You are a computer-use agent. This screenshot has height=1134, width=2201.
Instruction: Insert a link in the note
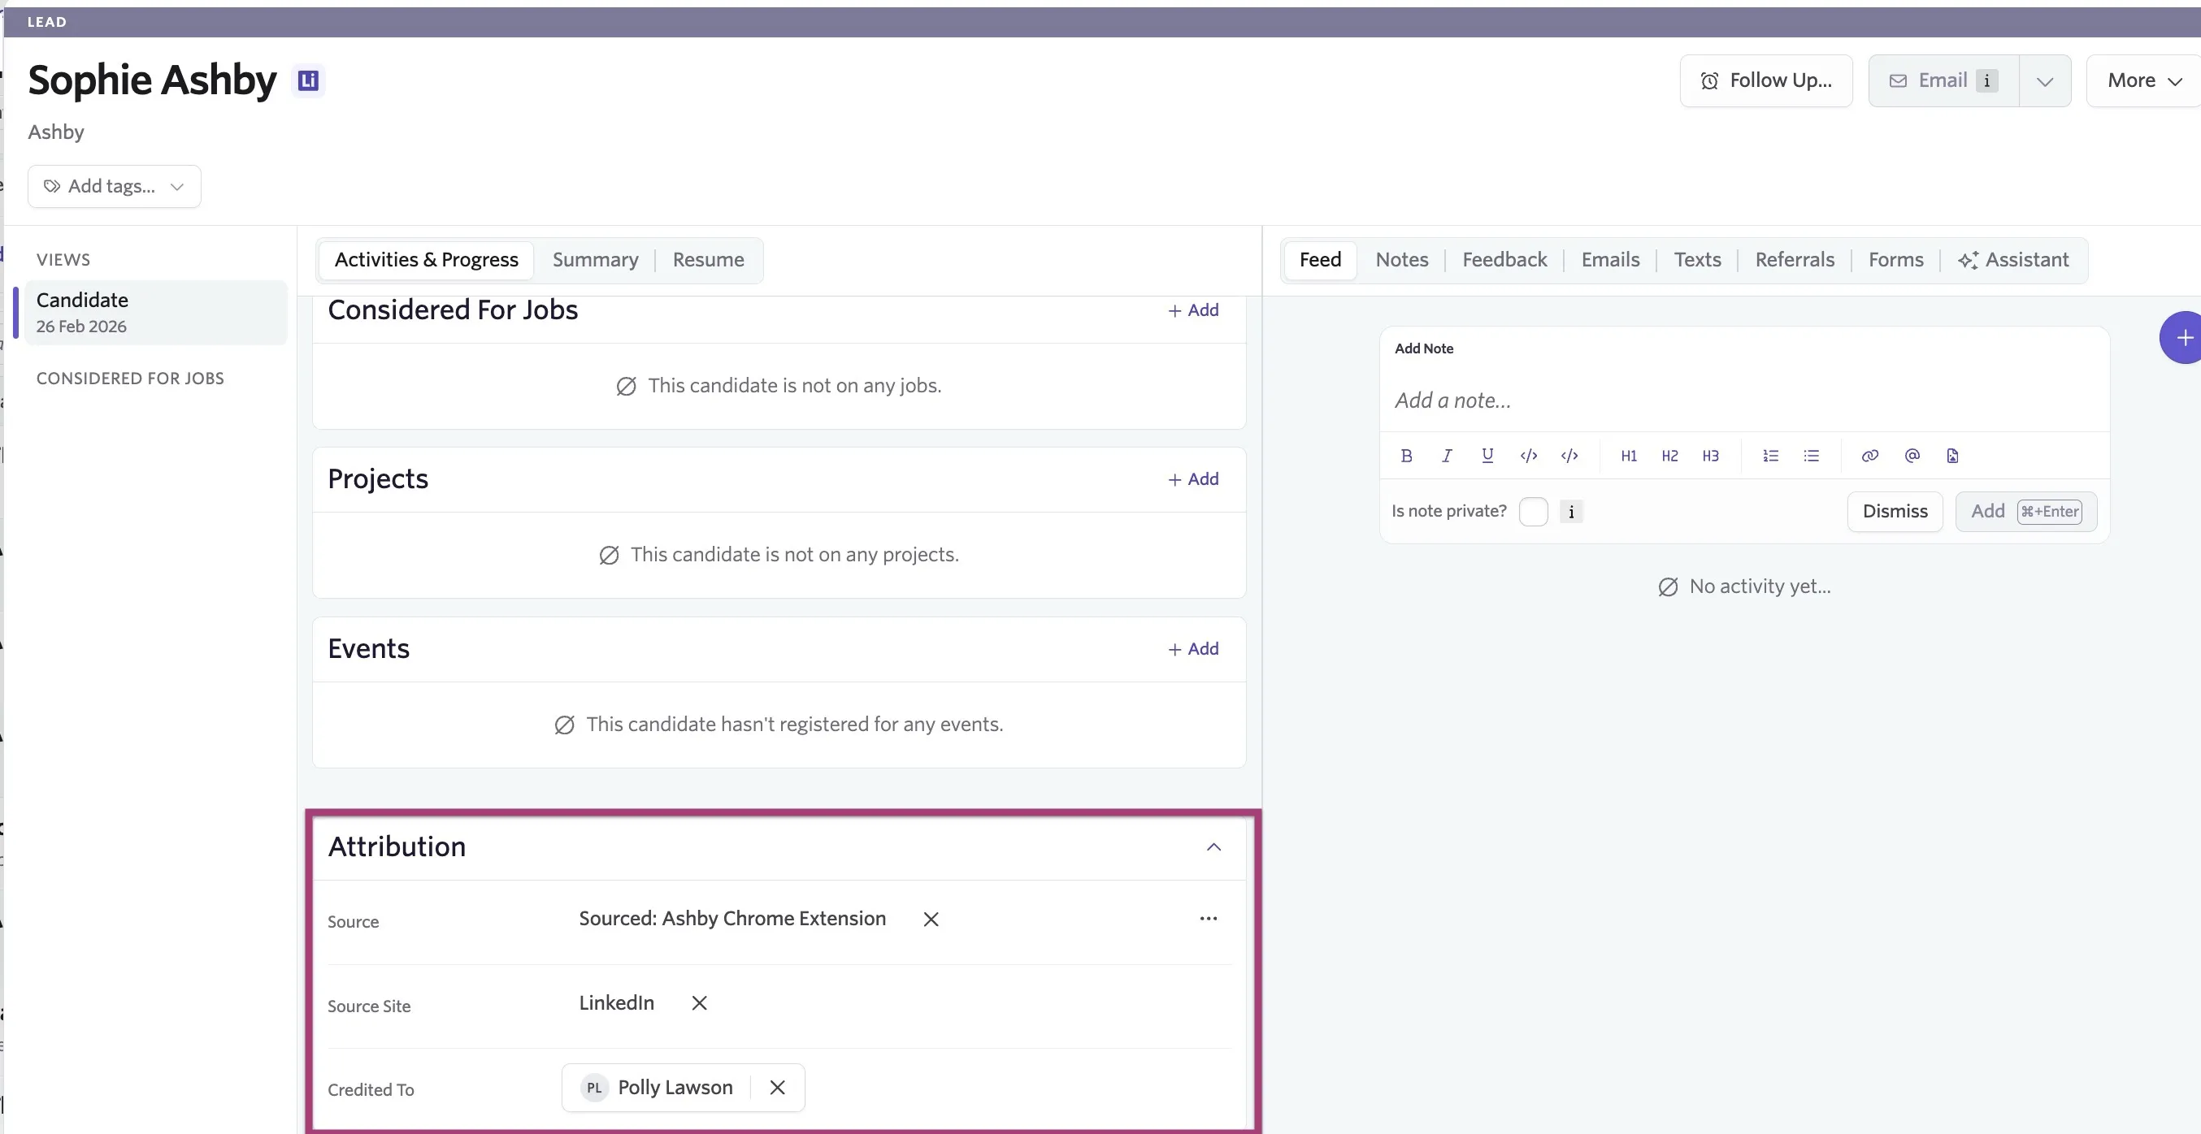pos(1870,455)
